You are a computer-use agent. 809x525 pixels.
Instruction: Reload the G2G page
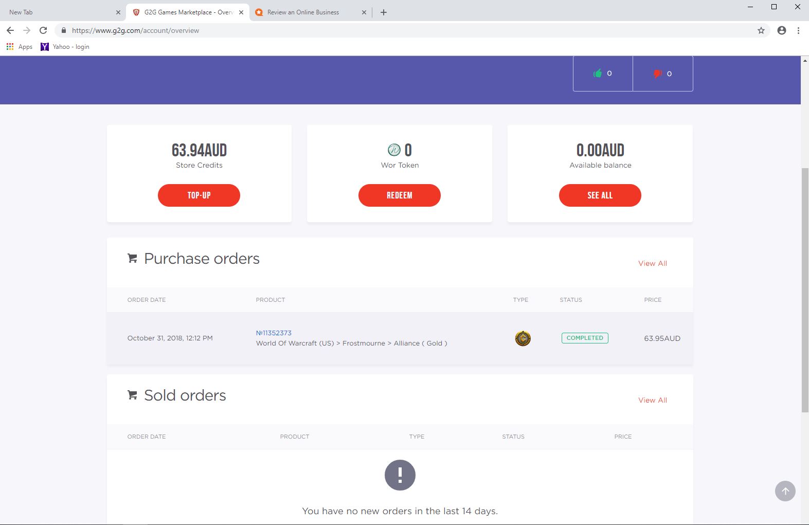[x=43, y=30]
